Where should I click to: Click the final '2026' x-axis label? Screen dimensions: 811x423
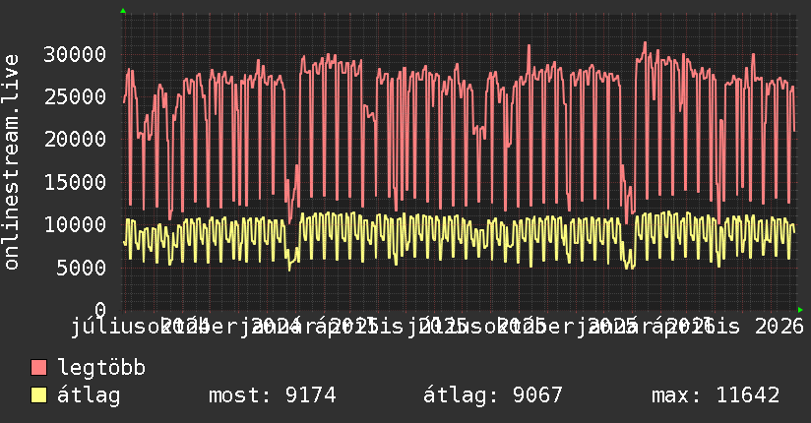[780, 327]
